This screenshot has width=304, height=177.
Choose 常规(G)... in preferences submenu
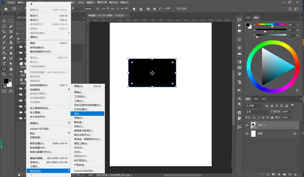(x=87, y=86)
